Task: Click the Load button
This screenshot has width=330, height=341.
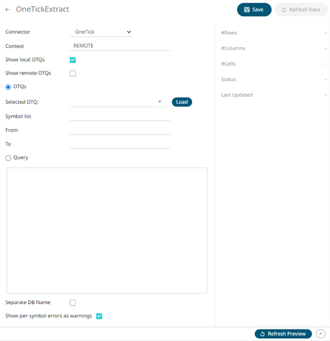Action: (182, 102)
